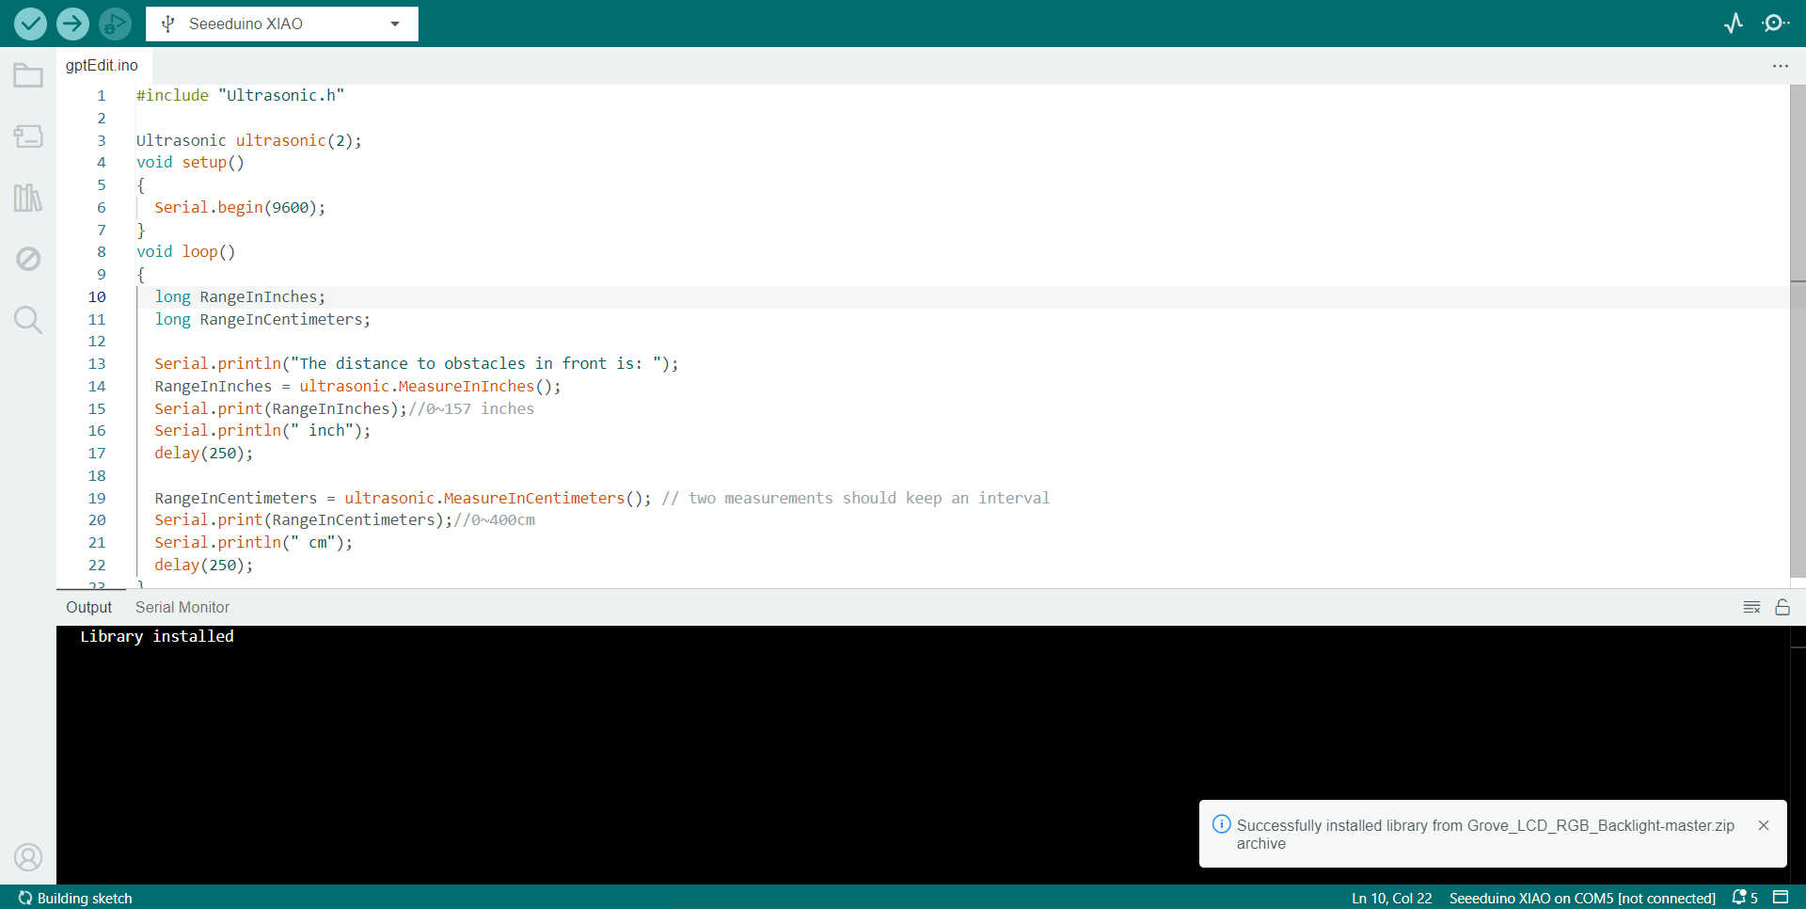This screenshot has width=1806, height=909.
Task: Click the USB icon in board selector
Action: click(x=168, y=24)
